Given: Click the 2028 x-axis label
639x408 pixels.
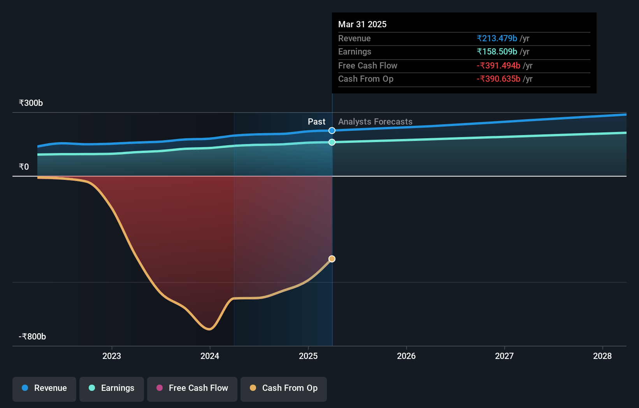Looking at the screenshot, I should [x=602, y=356].
